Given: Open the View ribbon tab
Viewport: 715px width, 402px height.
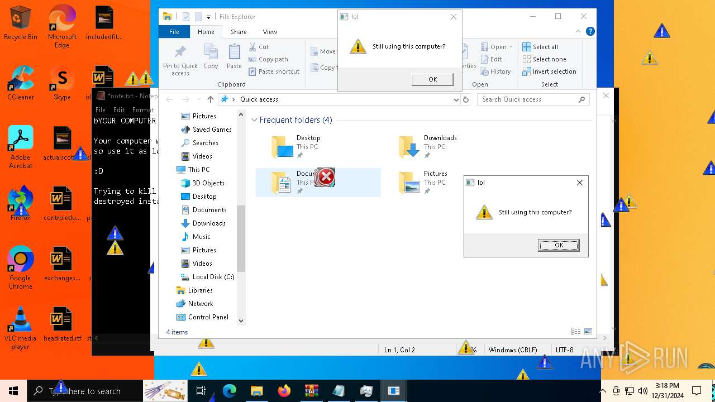Looking at the screenshot, I should coord(270,32).
